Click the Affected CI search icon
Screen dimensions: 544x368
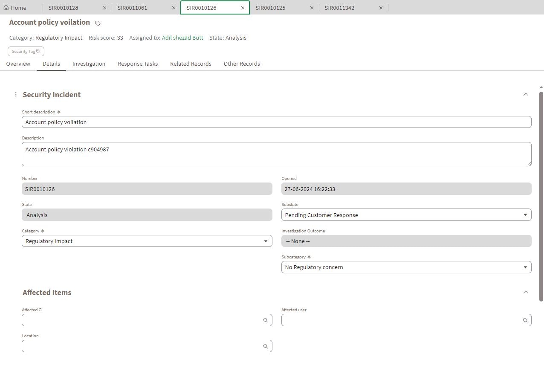point(265,320)
